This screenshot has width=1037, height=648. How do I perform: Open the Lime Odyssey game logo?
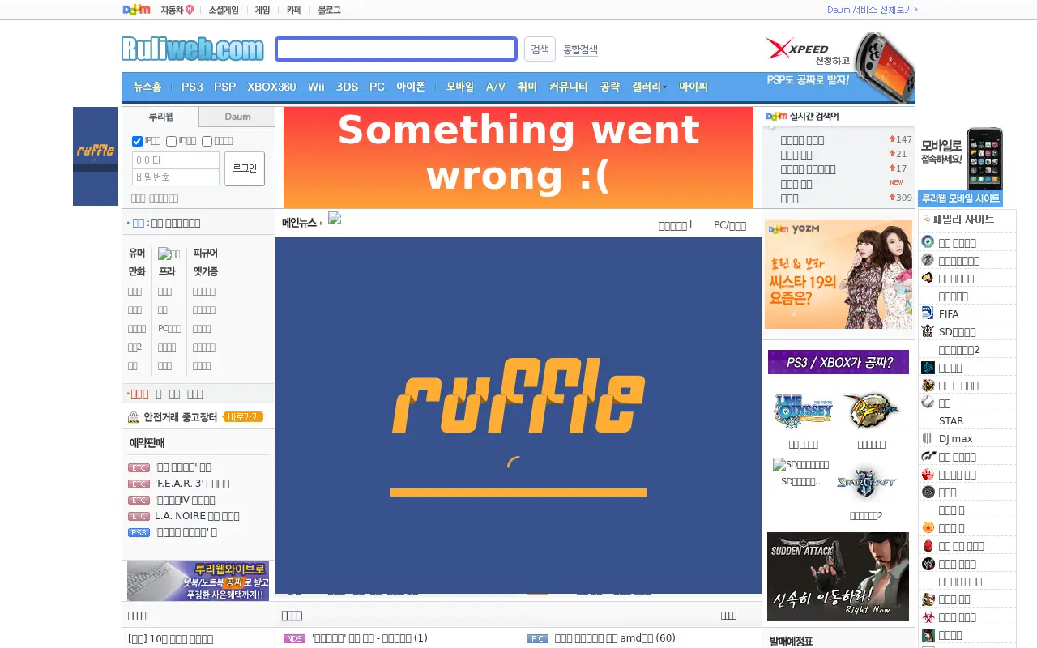(x=803, y=411)
